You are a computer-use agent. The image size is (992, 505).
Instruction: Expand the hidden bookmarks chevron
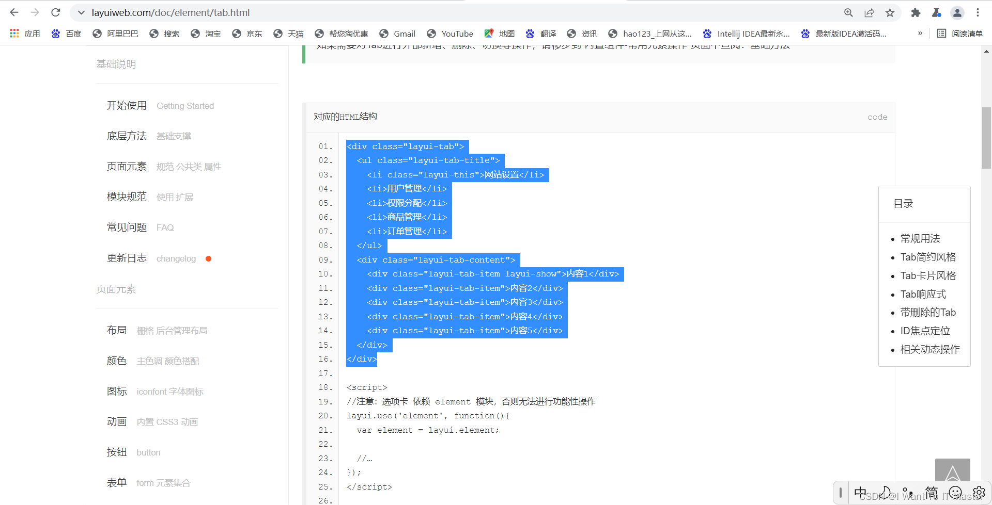920,34
